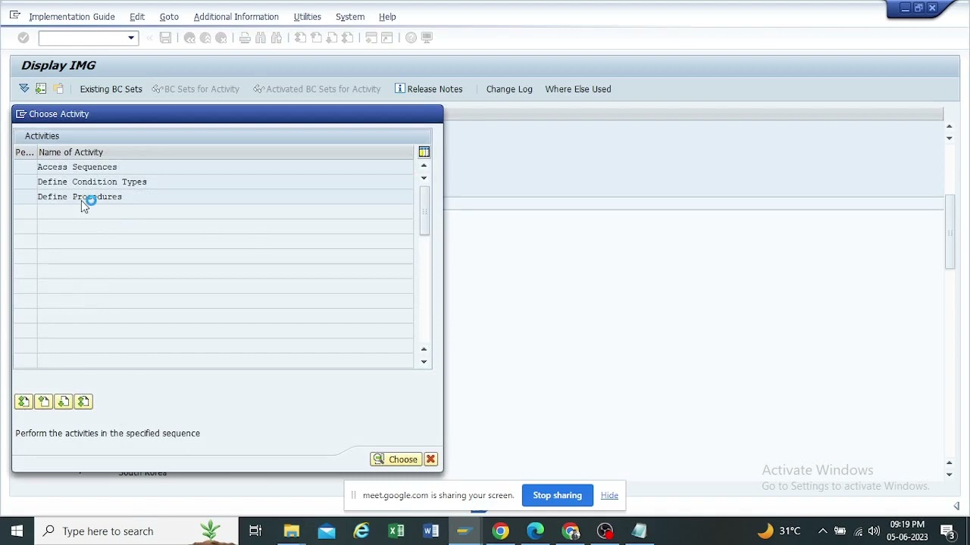Click the Last Page icon in dialog
Viewport: 970px width, 545px height.
click(x=83, y=402)
